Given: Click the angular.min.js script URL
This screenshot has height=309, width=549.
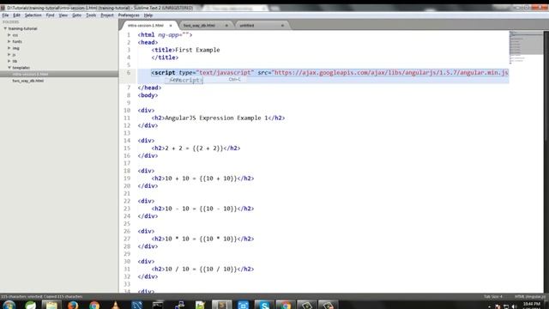Looking at the screenshot, I should pyautogui.click(x=391, y=72).
